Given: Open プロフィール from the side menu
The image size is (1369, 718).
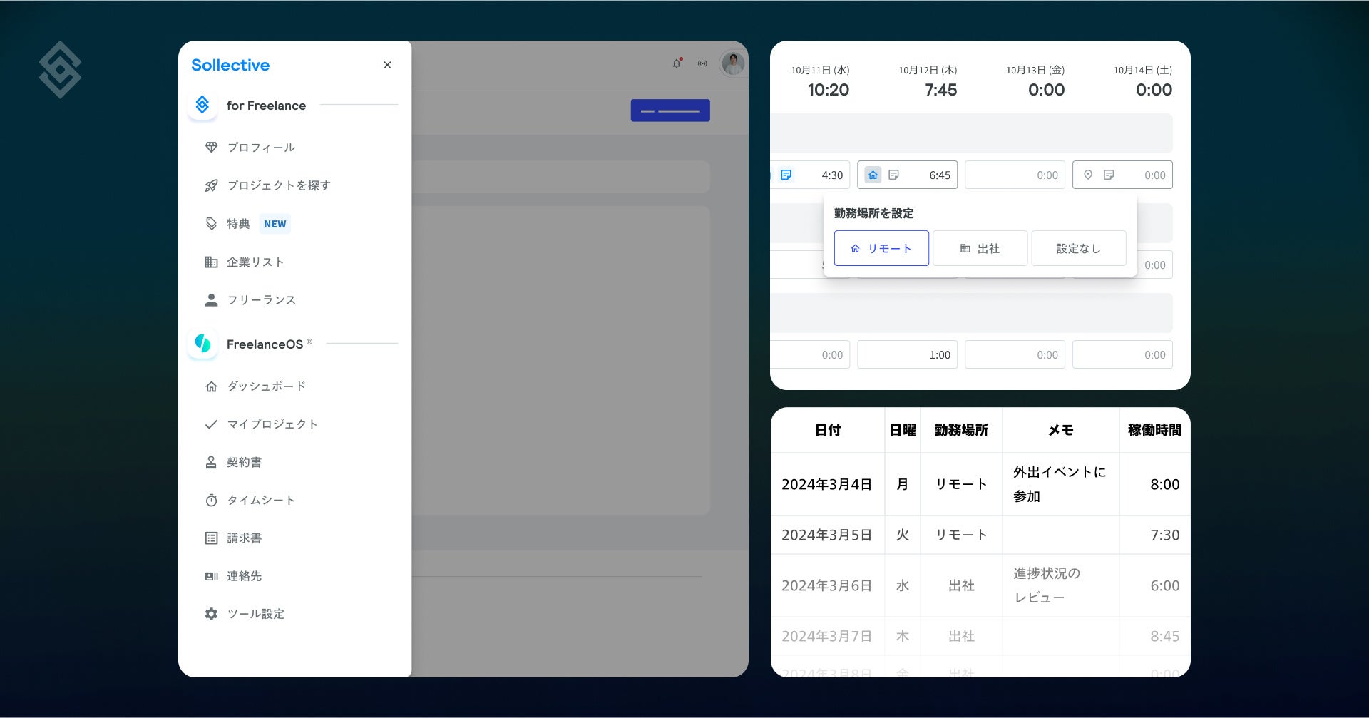Looking at the screenshot, I should coord(261,148).
